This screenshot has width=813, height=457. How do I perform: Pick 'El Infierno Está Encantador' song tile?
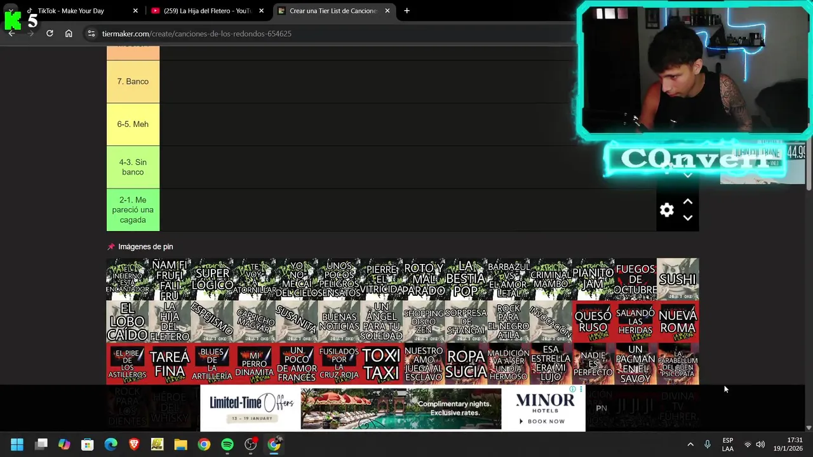pyautogui.click(x=127, y=279)
